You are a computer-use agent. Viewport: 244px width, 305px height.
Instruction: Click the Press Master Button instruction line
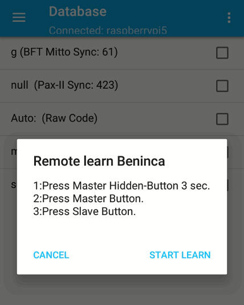click(x=88, y=199)
